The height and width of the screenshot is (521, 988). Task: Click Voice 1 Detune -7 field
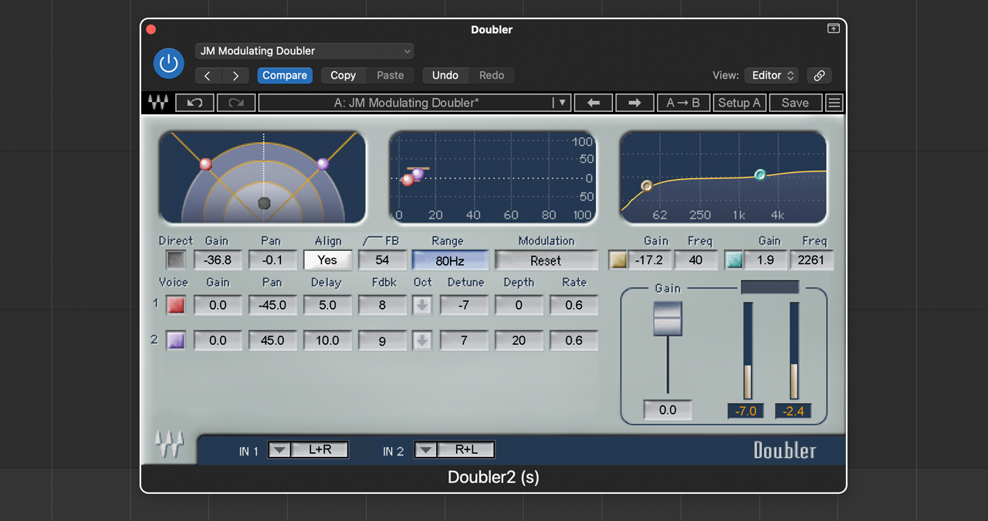[x=464, y=305]
